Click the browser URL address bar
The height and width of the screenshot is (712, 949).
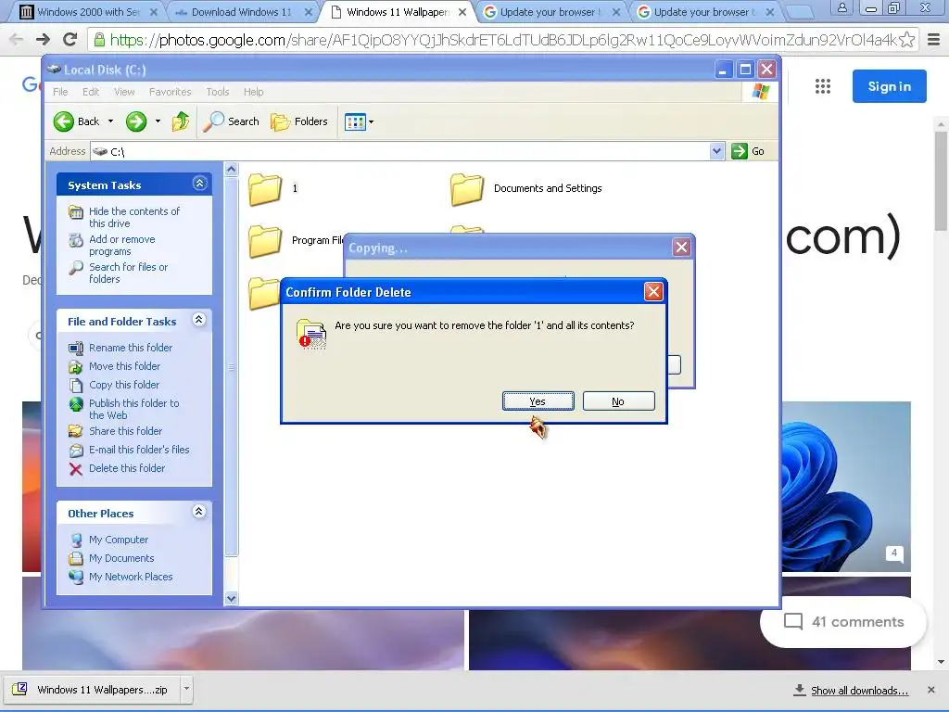pyautogui.click(x=503, y=40)
